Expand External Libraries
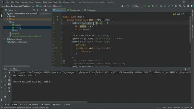Image resolution: width=194 pixels, height=109 pixels. (x=5, y=39)
